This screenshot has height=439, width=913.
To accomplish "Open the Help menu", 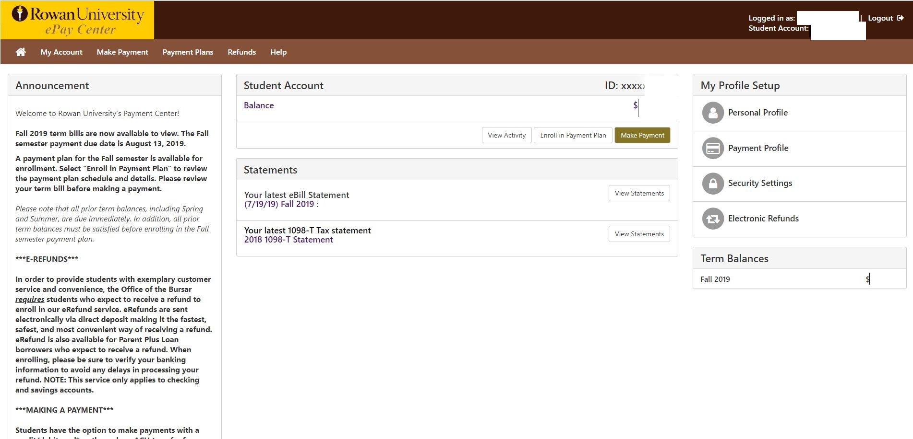I will 278,52.
